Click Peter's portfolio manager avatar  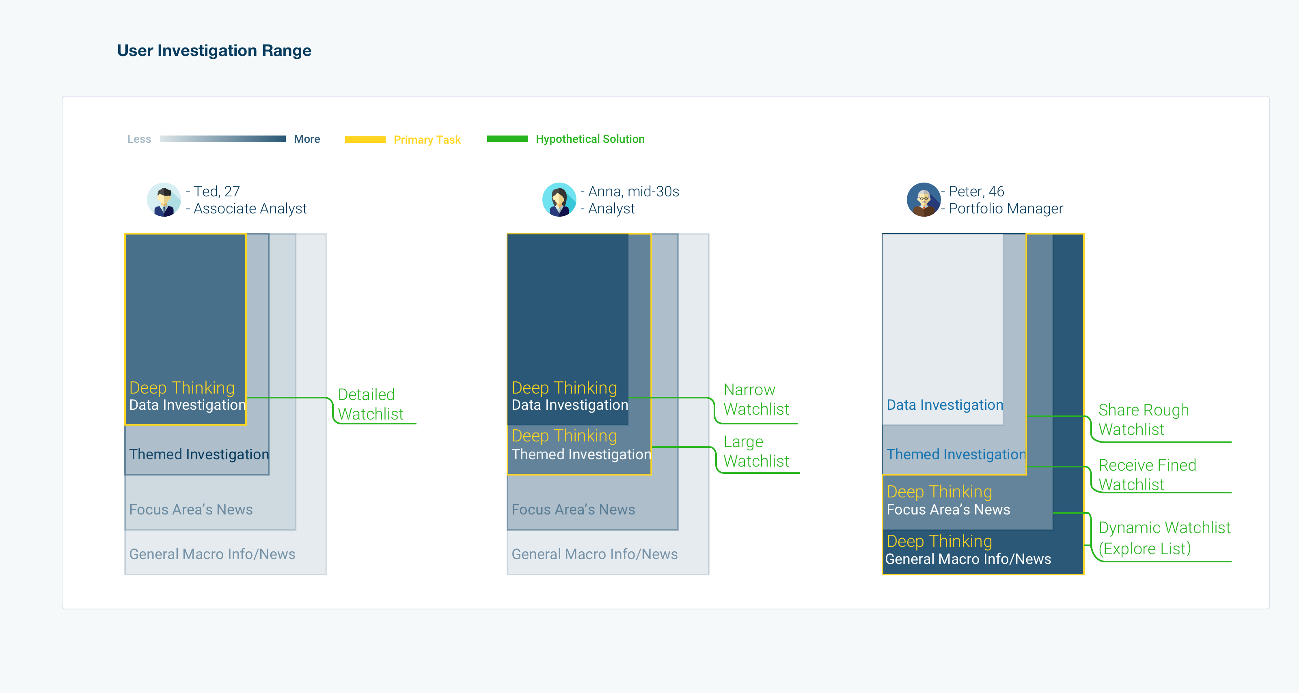click(923, 200)
